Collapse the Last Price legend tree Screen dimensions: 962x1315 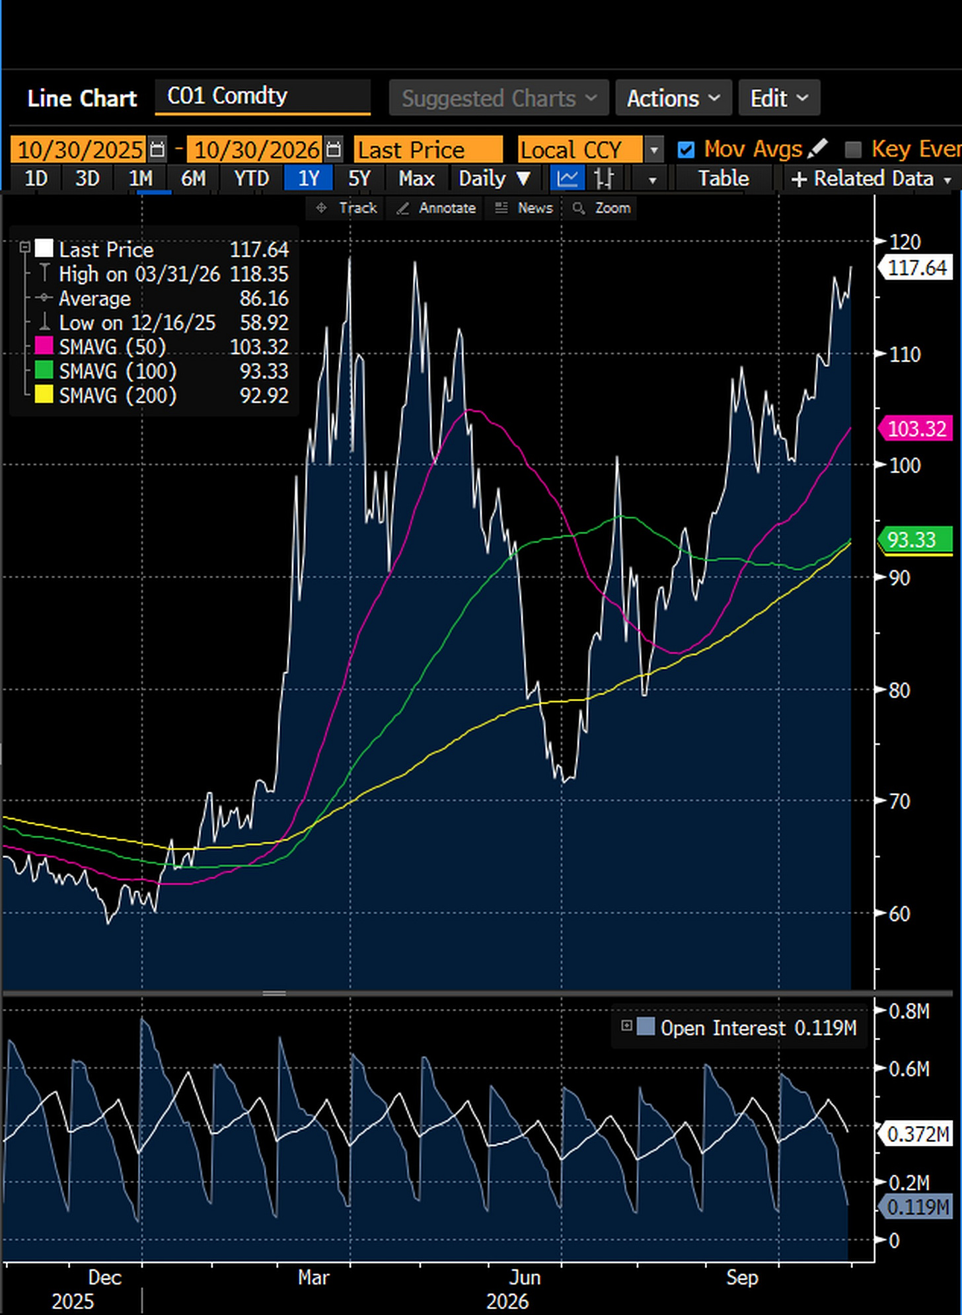(25, 248)
